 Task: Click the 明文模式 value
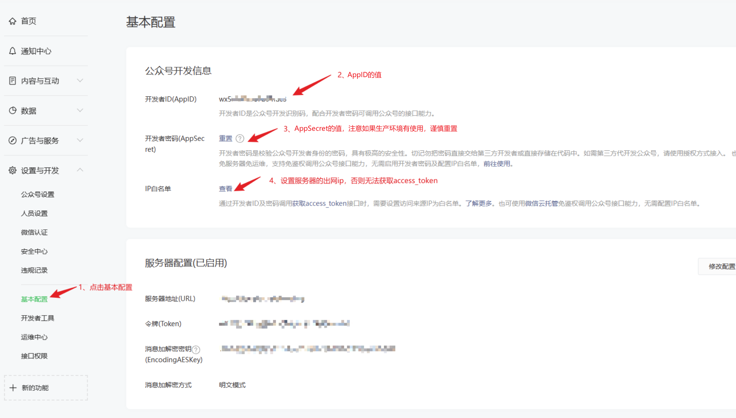pyautogui.click(x=232, y=385)
